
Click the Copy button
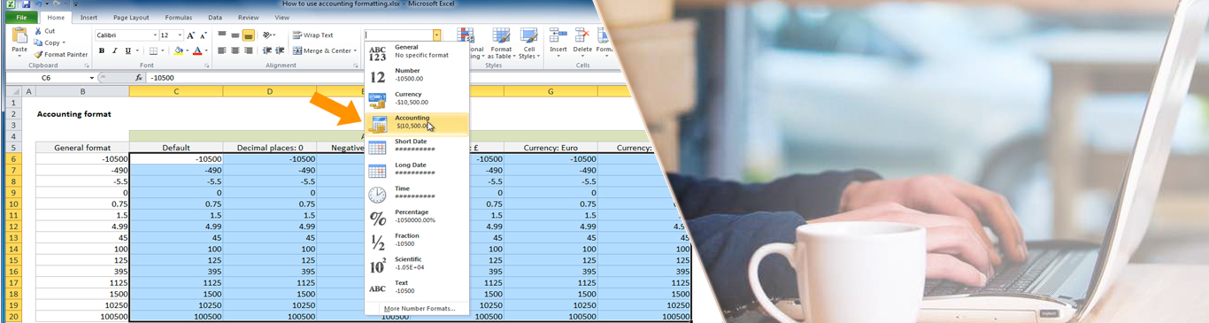pos(49,42)
